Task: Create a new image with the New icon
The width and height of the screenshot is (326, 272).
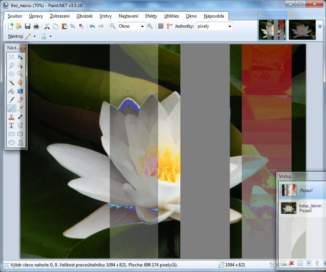Action: (10, 26)
